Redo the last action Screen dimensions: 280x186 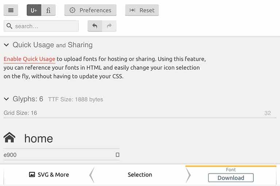coord(109,26)
